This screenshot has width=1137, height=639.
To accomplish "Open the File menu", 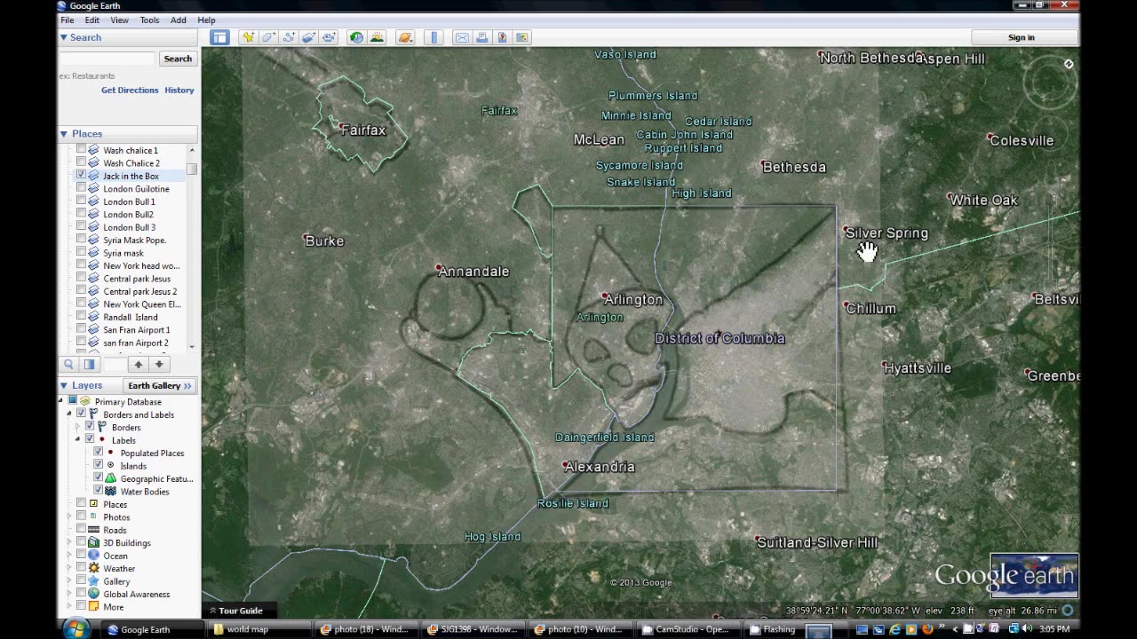I will click(68, 20).
